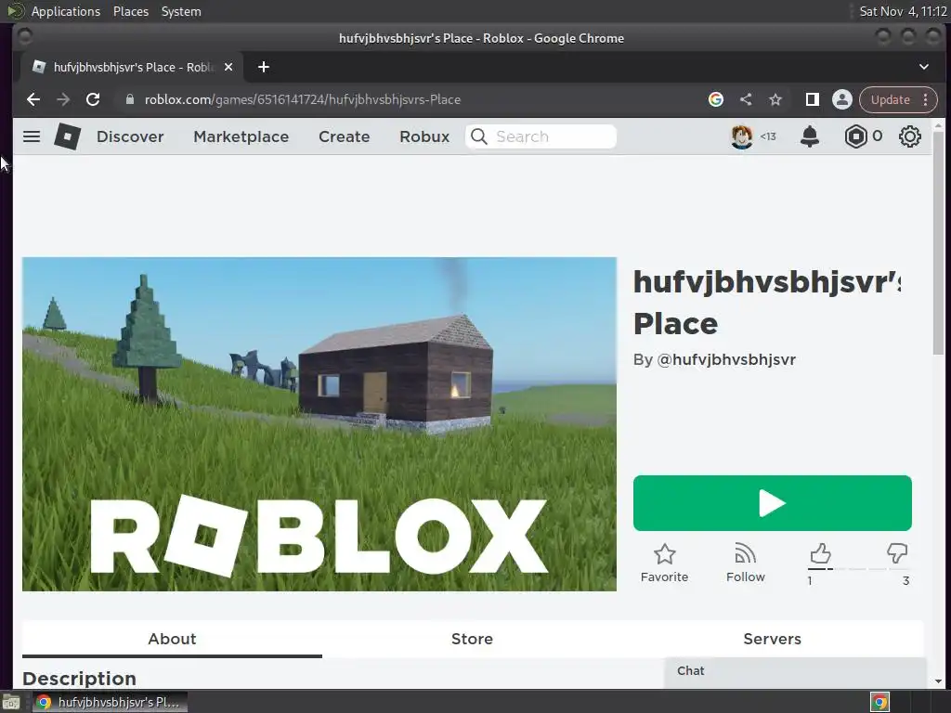Viewport: 951px width, 713px height.
Task: Reload the page in Chrome
Action: point(93,99)
